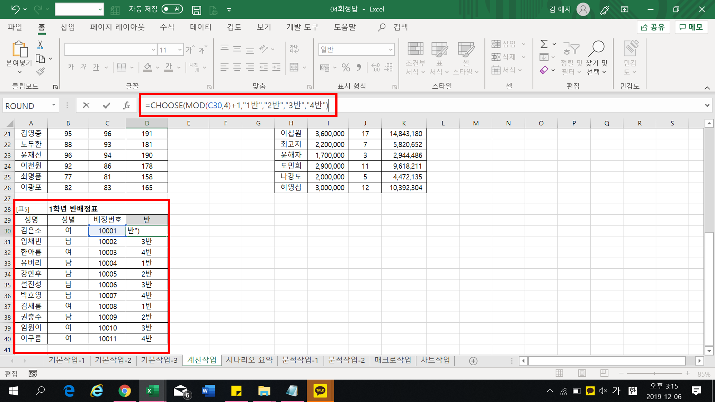Image resolution: width=715 pixels, height=402 pixels.
Task: Switch to 차트작업 sheet tab
Action: (435, 360)
